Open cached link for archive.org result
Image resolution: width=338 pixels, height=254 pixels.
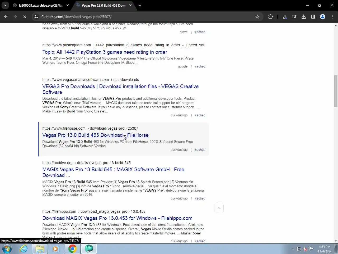[x=200, y=198]
